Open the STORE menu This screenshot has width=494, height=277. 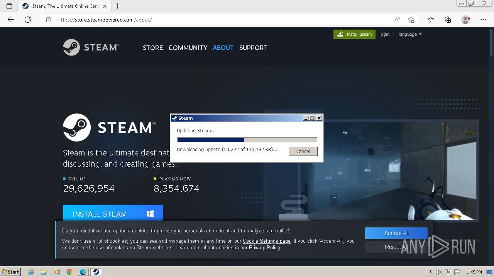(x=153, y=48)
